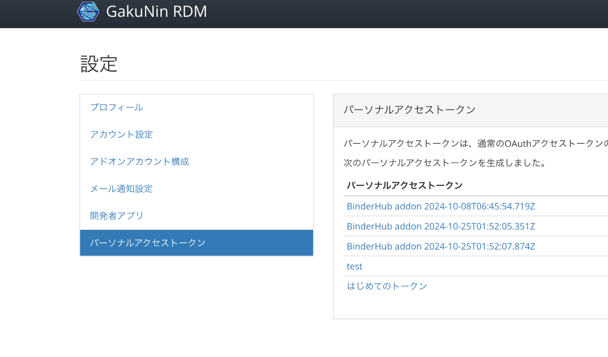
Task: Open token BinderHub addon 2024-10-25T01:52:07.874Z
Action: (441, 246)
